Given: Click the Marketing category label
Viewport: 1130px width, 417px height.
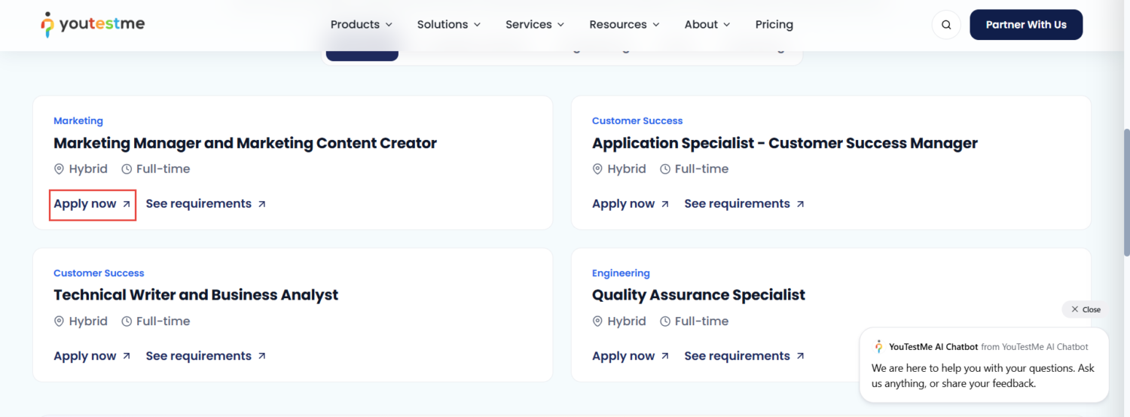Looking at the screenshot, I should point(78,120).
